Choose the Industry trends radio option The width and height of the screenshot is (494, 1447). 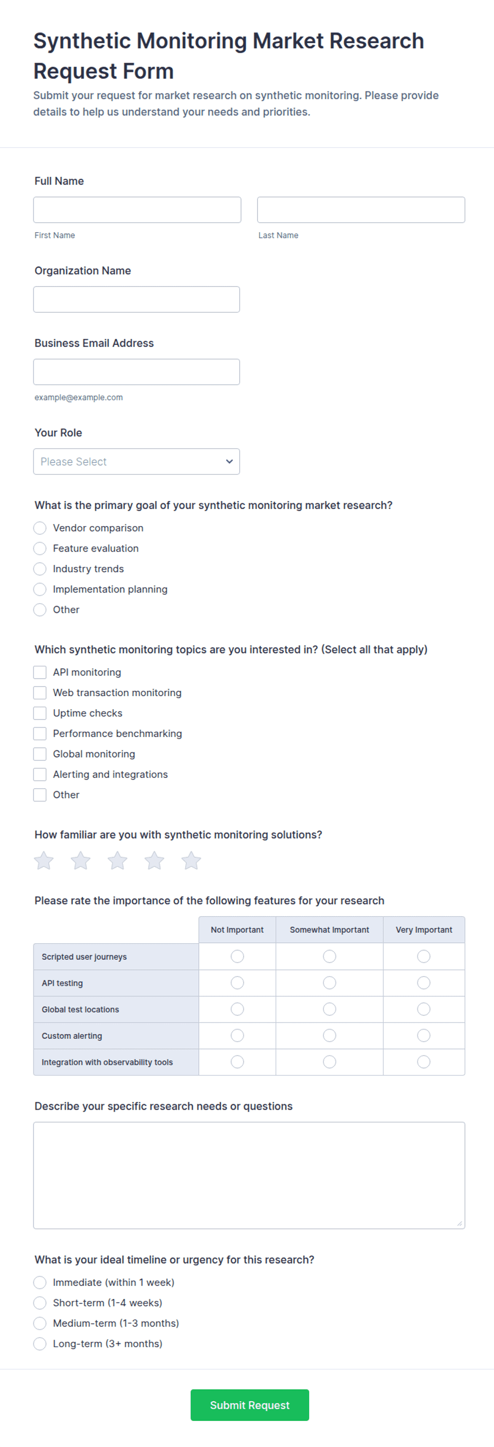click(40, 569)
